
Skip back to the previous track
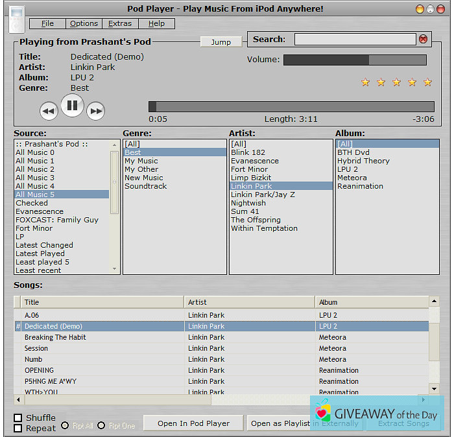tap(49, 111)
